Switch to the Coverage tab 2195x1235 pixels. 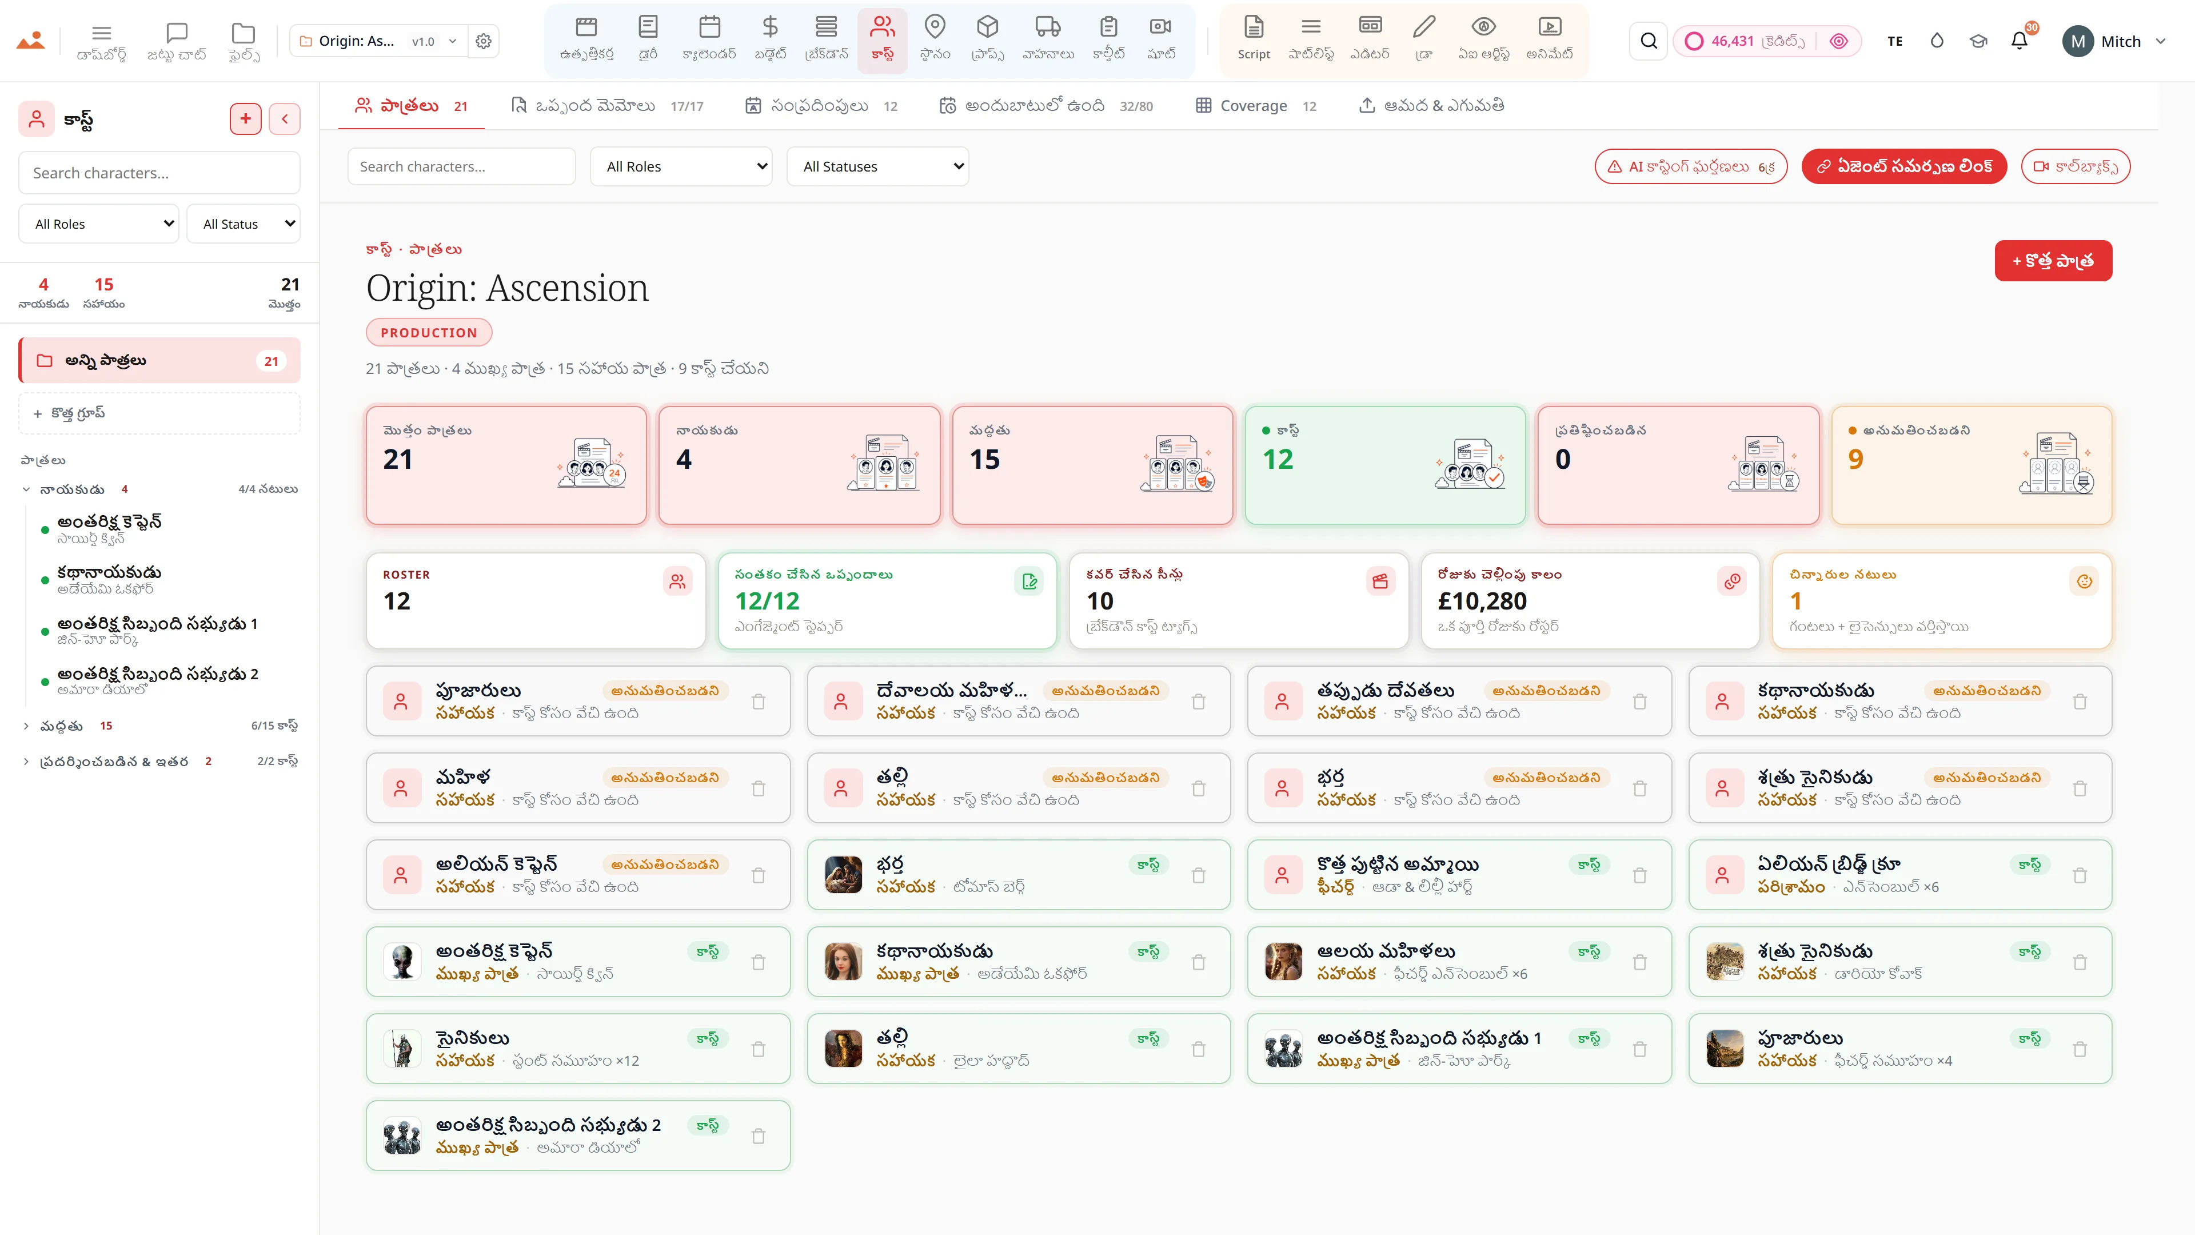click(1256, 106)
